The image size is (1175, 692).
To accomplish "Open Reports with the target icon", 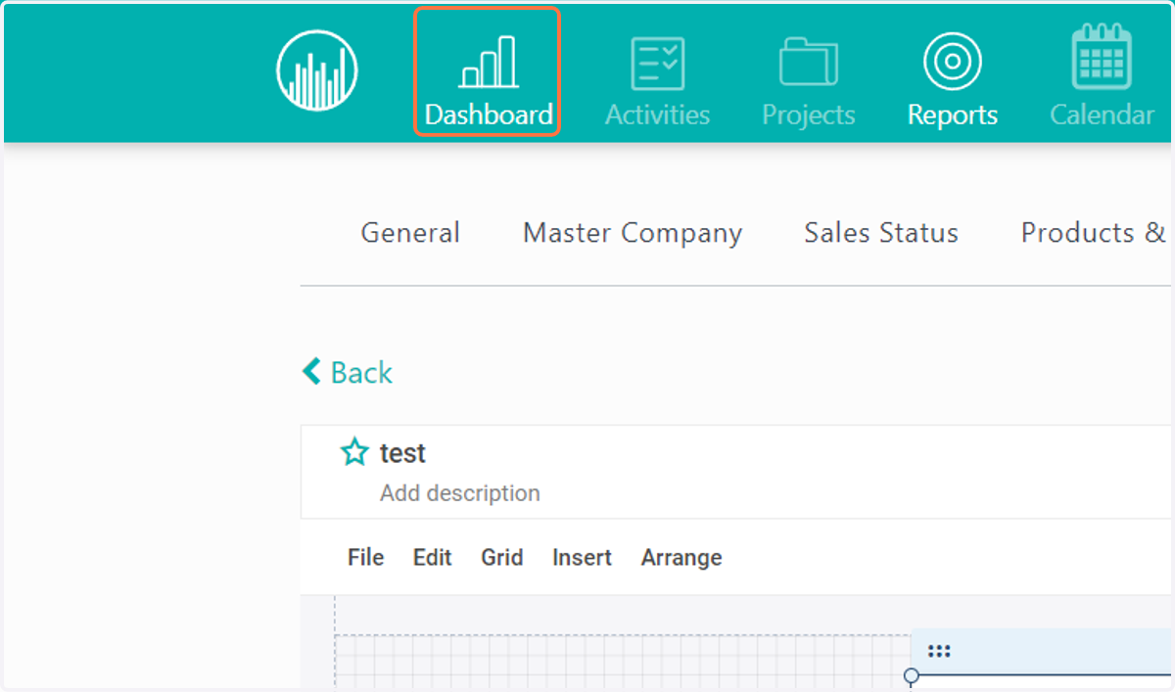I will click(x=952, y=81).
